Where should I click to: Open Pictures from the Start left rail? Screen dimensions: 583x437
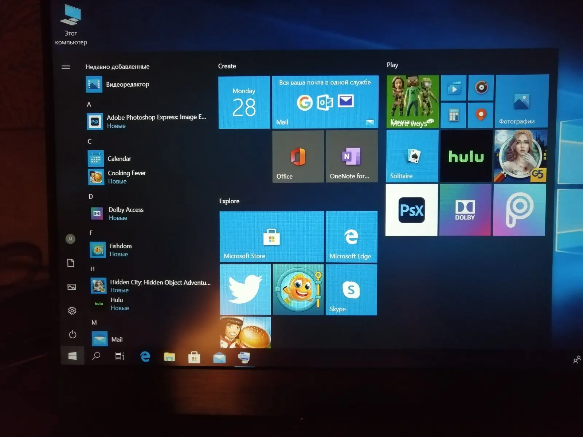(x=72, y=287)
